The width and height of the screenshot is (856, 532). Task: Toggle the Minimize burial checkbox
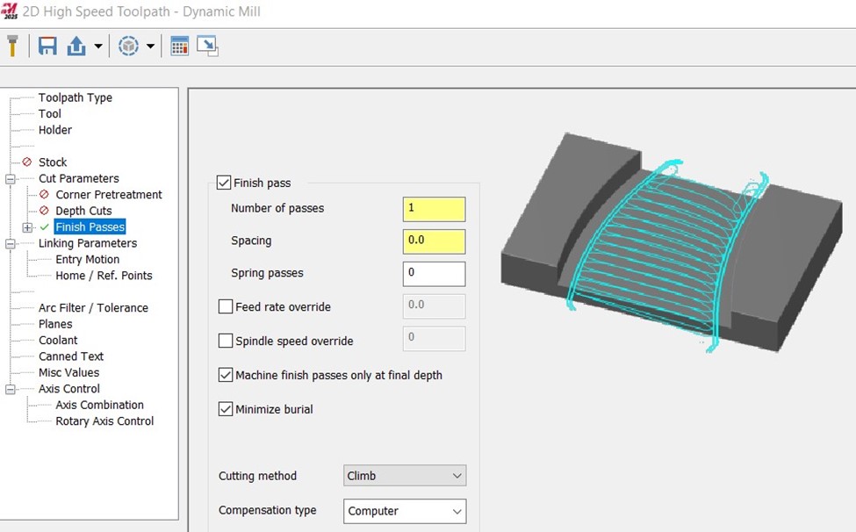(x=226, y=409)
